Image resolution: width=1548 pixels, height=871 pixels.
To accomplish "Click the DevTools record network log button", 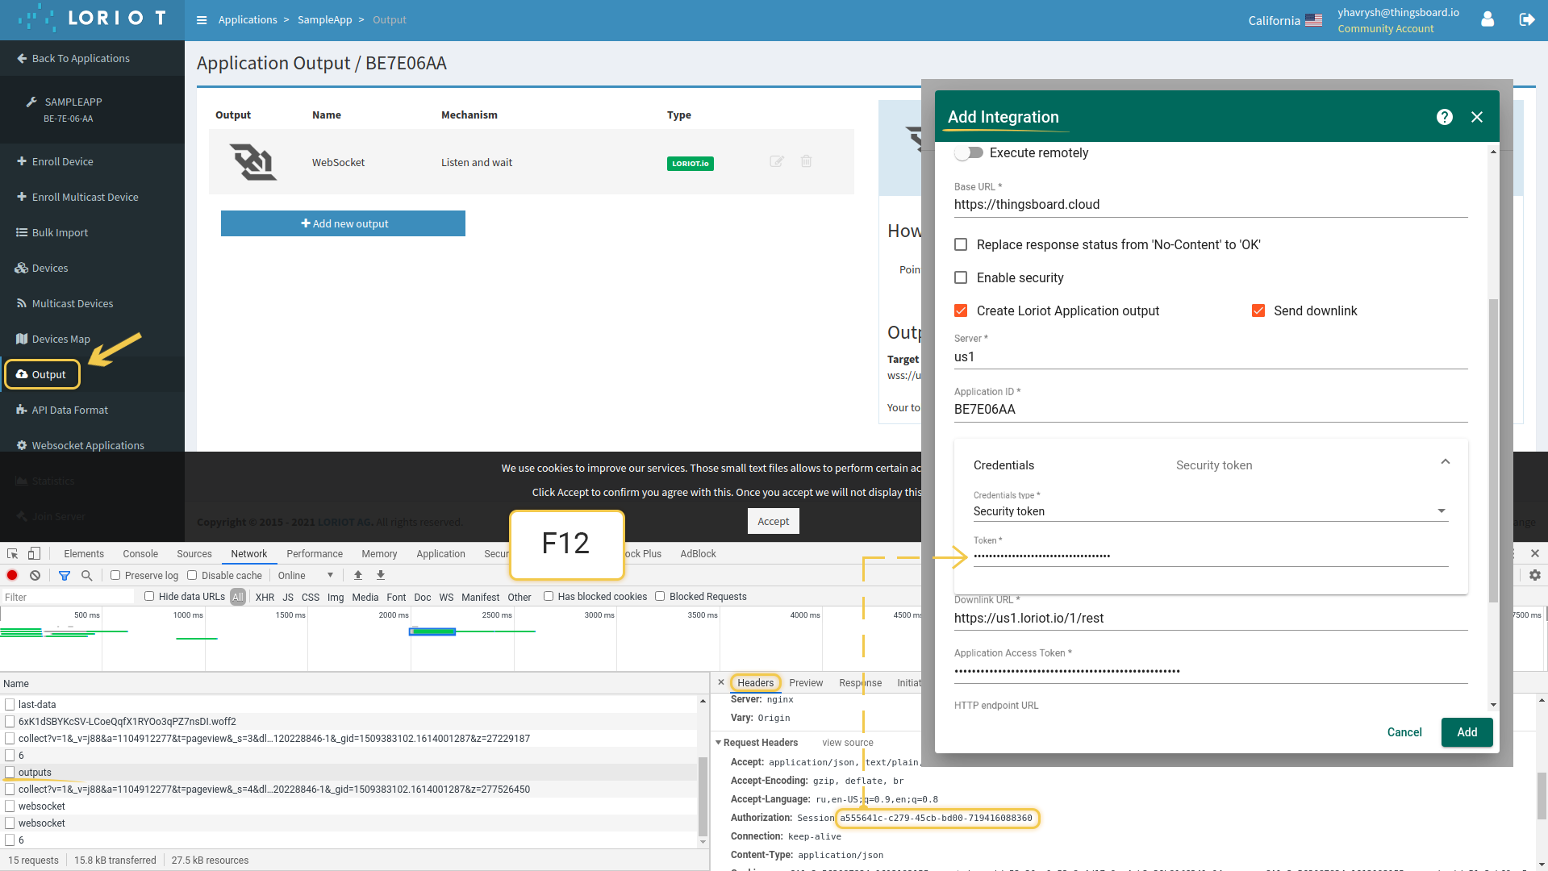I will [x=12, y=575].
